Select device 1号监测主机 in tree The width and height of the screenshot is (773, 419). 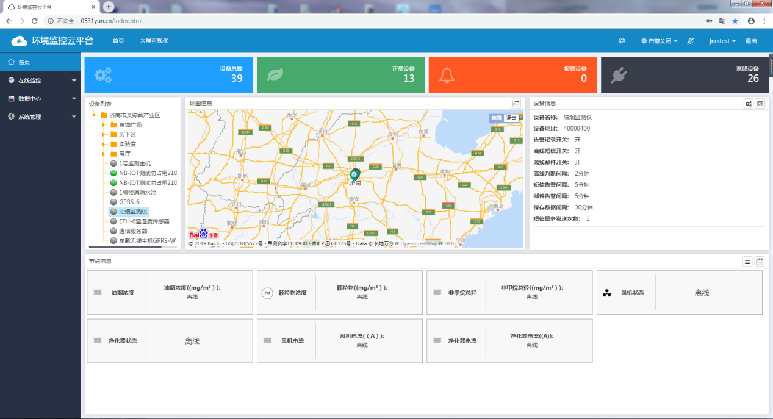click(x=134, y=163)
